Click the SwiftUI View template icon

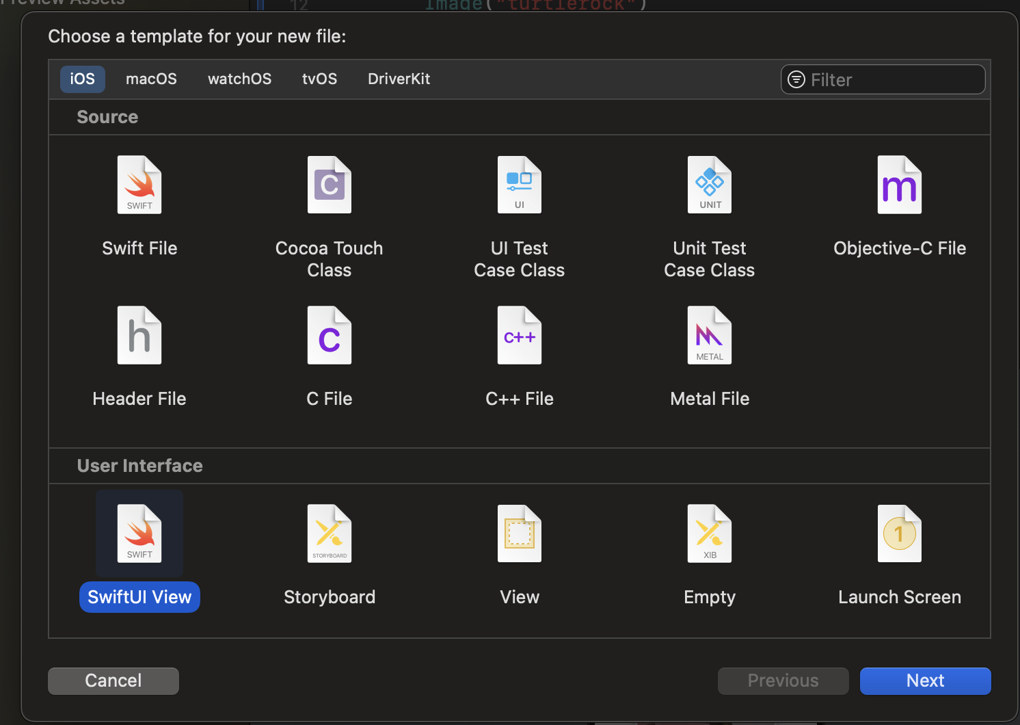coord(139,533)
